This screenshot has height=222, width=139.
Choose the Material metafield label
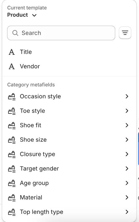[31, 197]
